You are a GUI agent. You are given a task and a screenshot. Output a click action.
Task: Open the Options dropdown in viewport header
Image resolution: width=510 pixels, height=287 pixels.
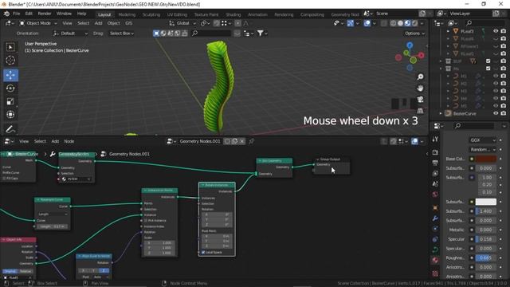(x=414, y=33)
